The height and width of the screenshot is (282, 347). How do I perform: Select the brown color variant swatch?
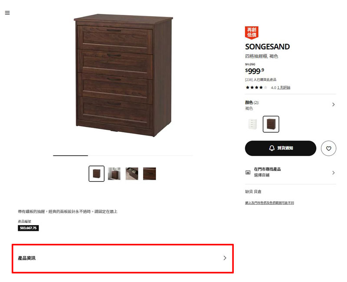(271, 124)
